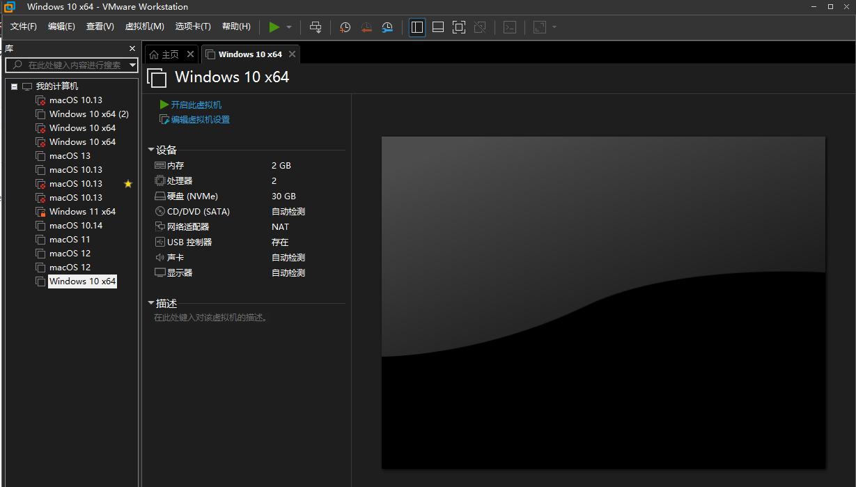
Task: Select Windows 11 x64 in library
Action: point(82,212)
